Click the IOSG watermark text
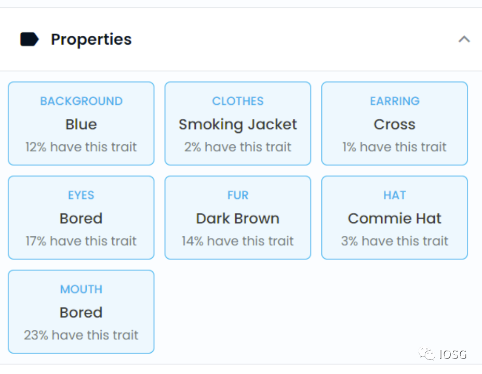This screenshot has width=482, height=374. point(452,354)
